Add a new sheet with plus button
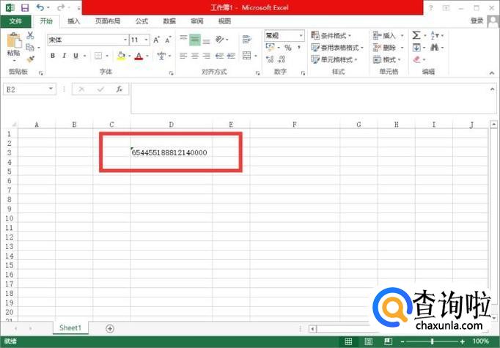Screen dimensions: 500x348 coord(110,328)
